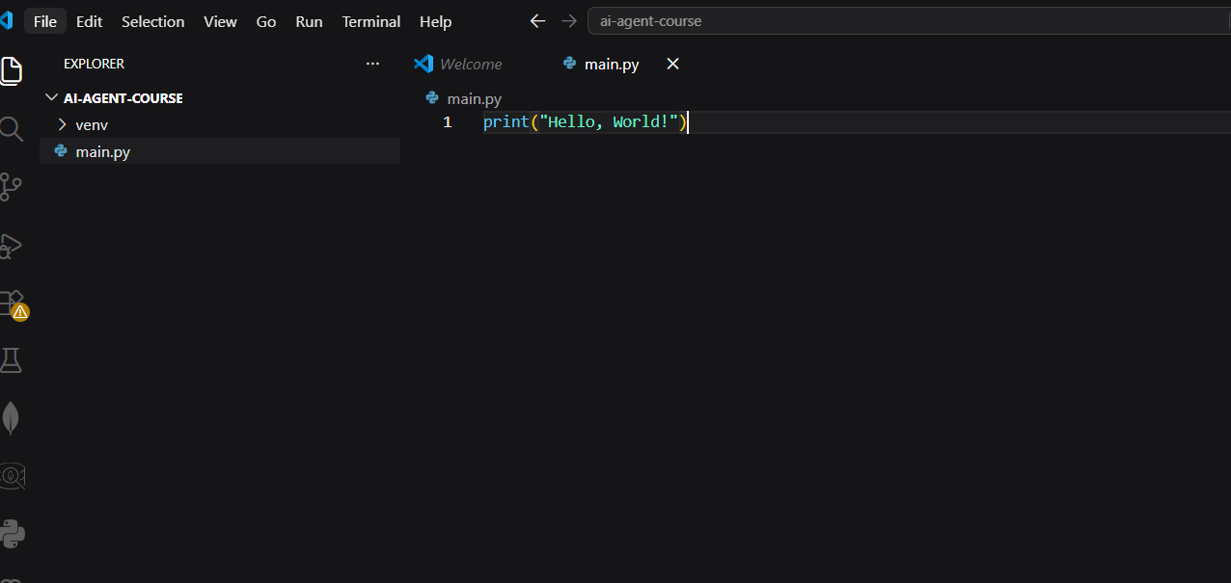This screenshot has width=1231, height=583.
Task: Open the Search view in activity bar
Action: click(11, 128)
